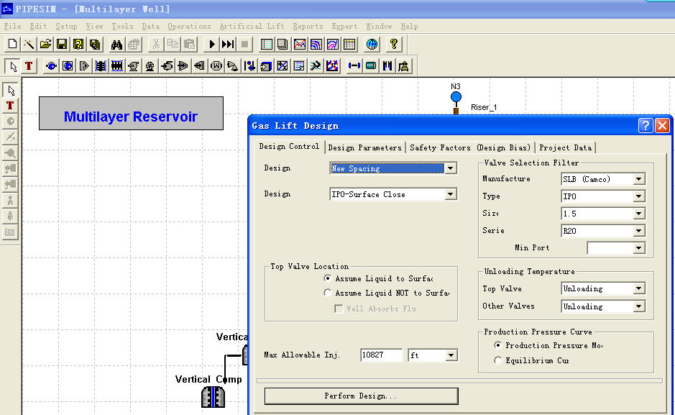The width and height of the screenshot is (675, 415).
Task: Select the compressor fan icon
Action: click(x=150, y=66)
